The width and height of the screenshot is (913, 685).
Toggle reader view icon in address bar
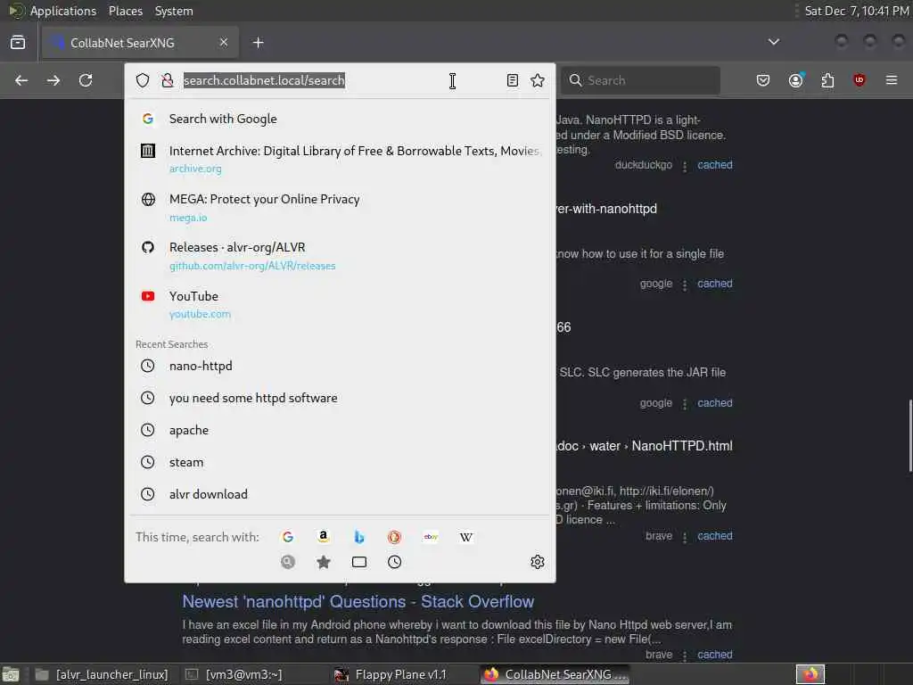513,80
